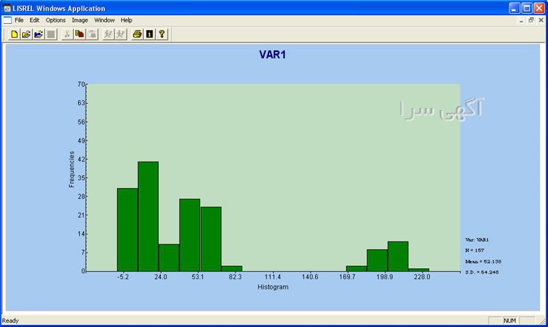Open the Edit menu
This screenshot has height=327, width=548.
pos(34,21)
